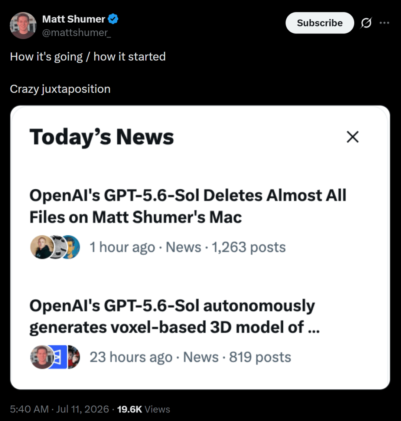The height and width of the screenshot is (421, 401).
Task: Open Matt Shumer's profile picture
Action: [23, 26]
